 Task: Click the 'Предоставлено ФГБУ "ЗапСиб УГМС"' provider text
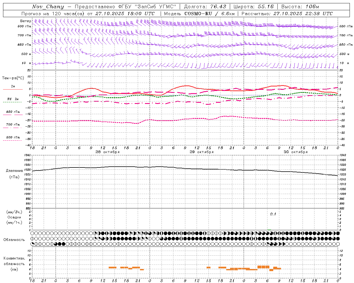[x=126, y=7]
